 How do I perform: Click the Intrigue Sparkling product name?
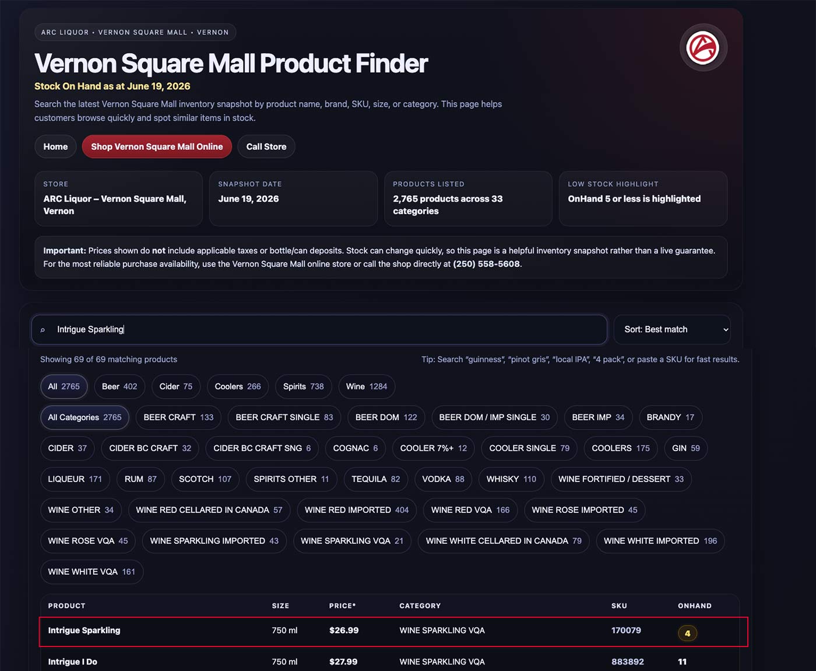pos(85,630)
